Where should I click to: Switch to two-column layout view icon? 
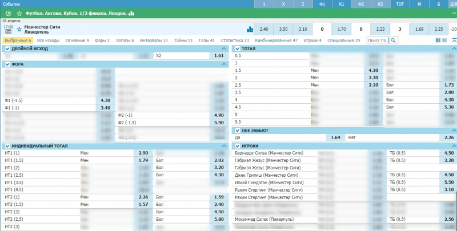(438, 40)
